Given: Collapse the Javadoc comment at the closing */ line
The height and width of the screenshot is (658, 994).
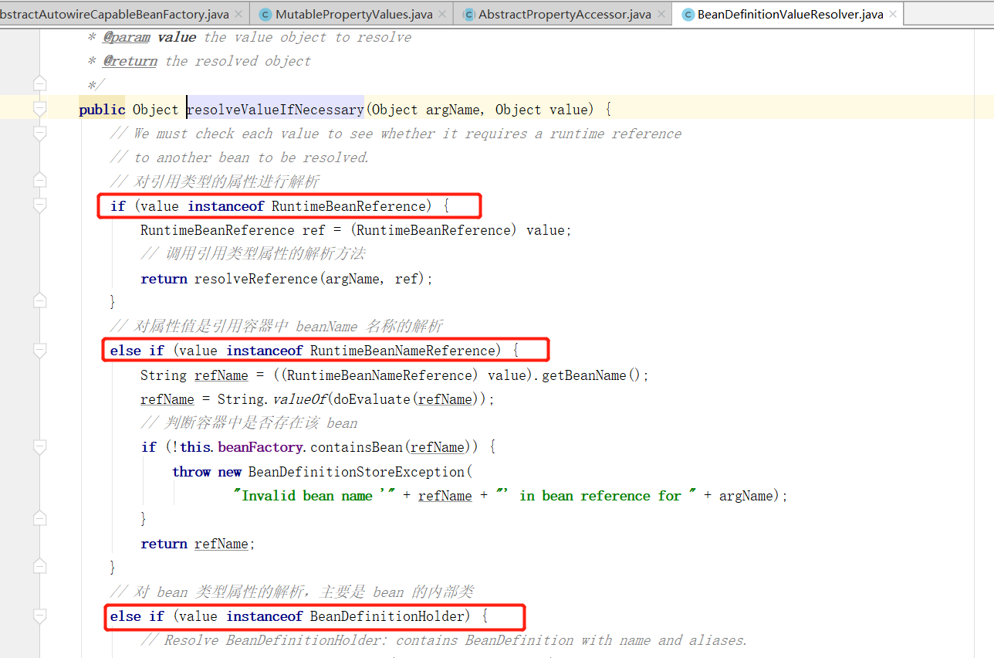Looking at the screenshot, I should pos(40,84).
